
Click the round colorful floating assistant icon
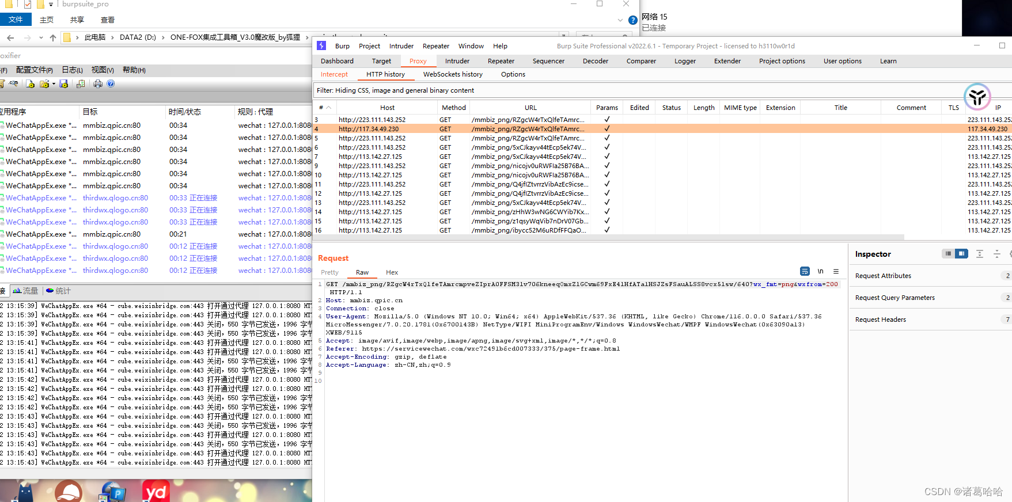(977, 97)
